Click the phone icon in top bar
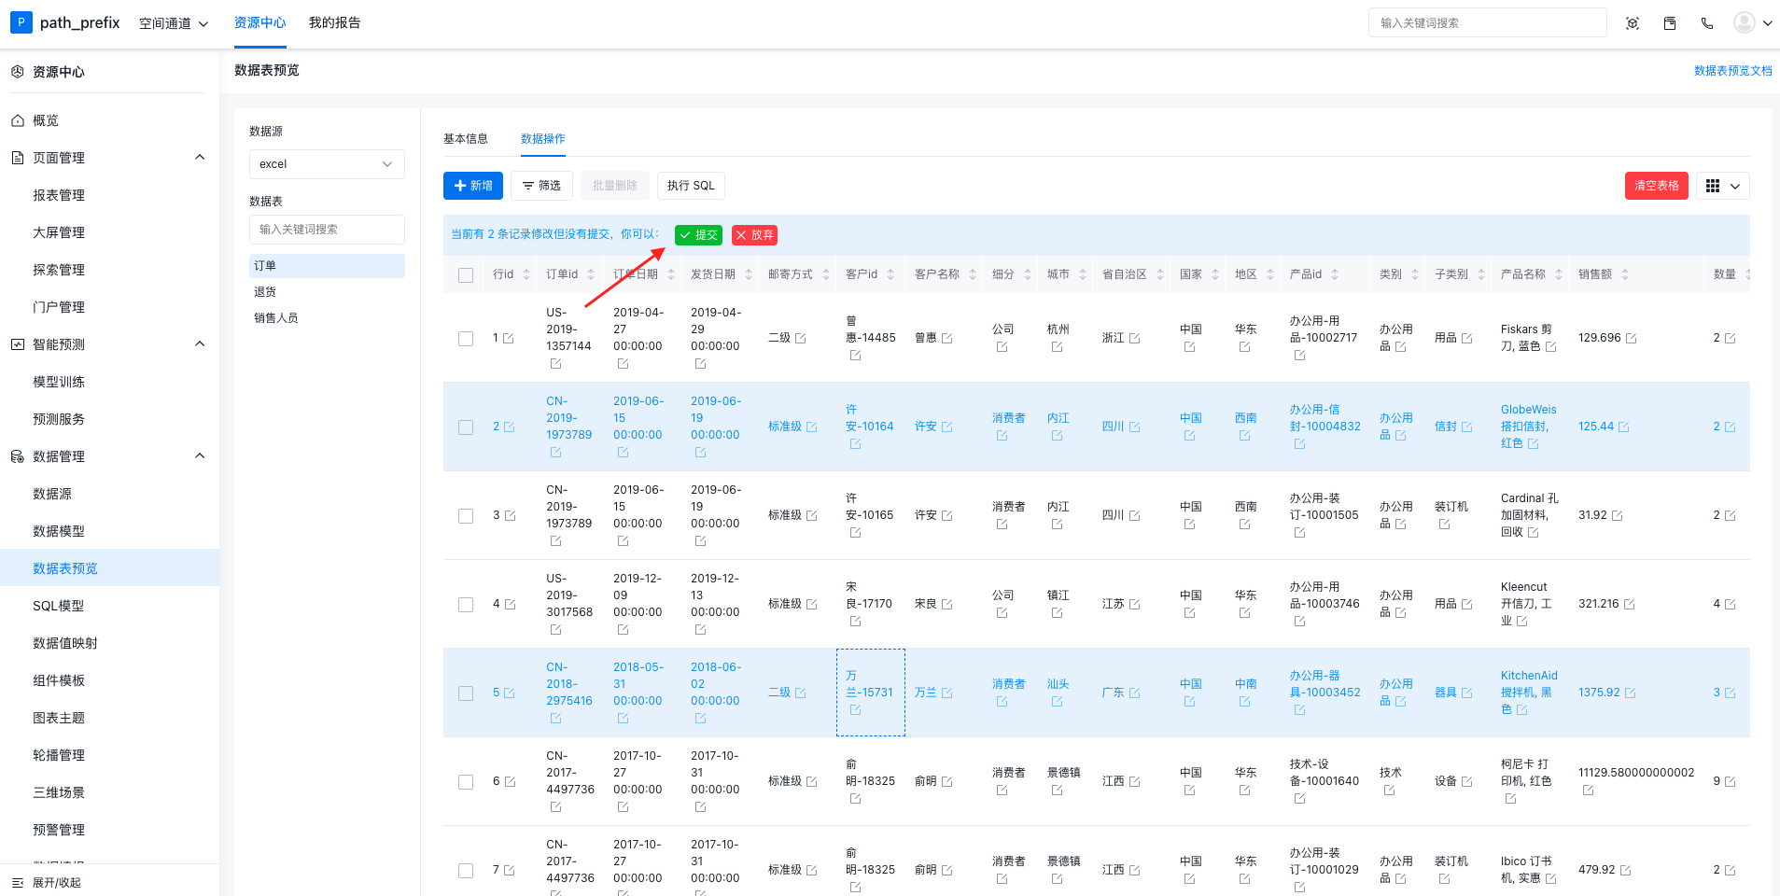 (x=1707, y=23)
